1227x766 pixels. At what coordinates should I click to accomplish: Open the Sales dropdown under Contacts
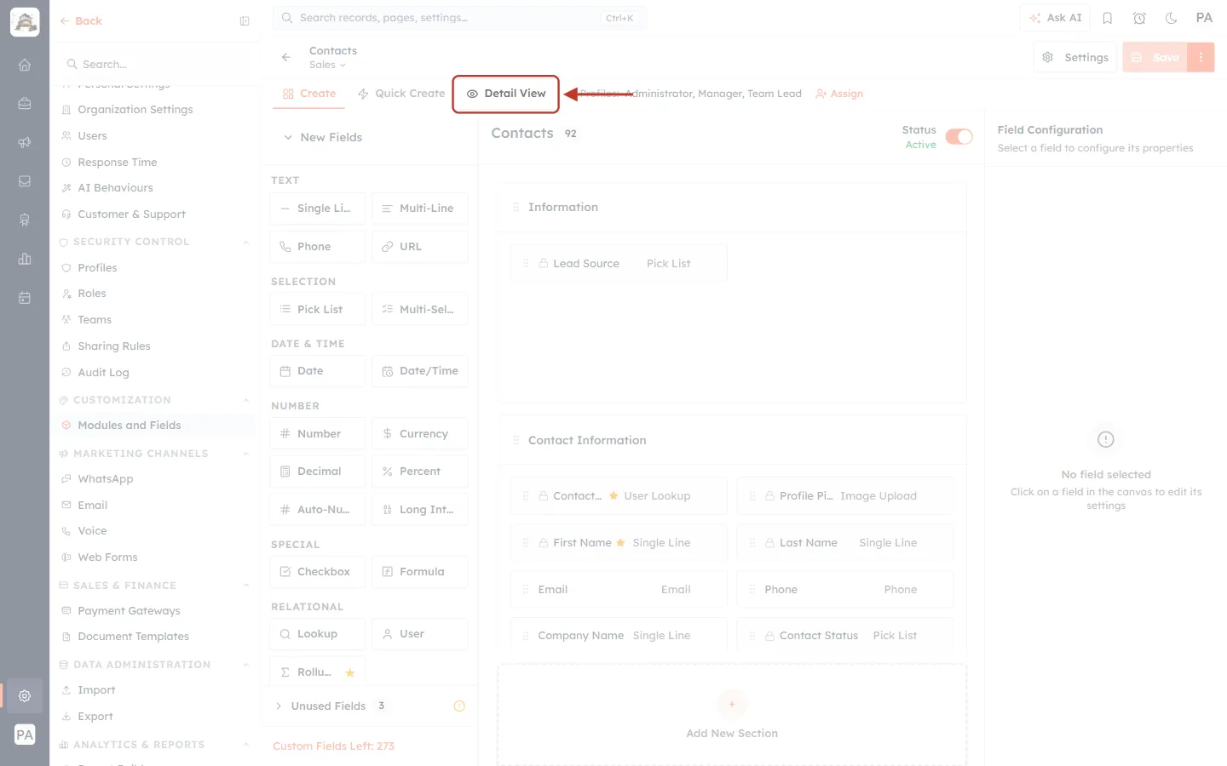(x=327, y=65)
